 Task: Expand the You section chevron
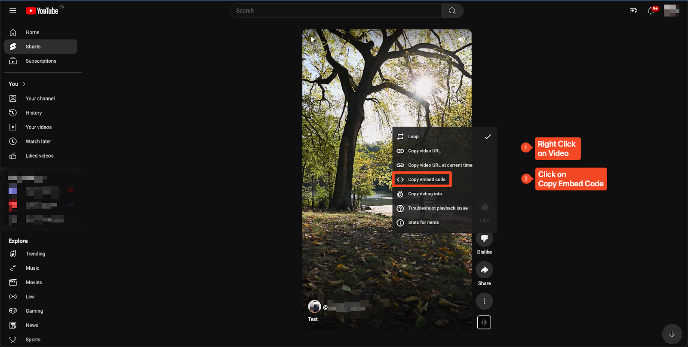[x=24, y=84]
